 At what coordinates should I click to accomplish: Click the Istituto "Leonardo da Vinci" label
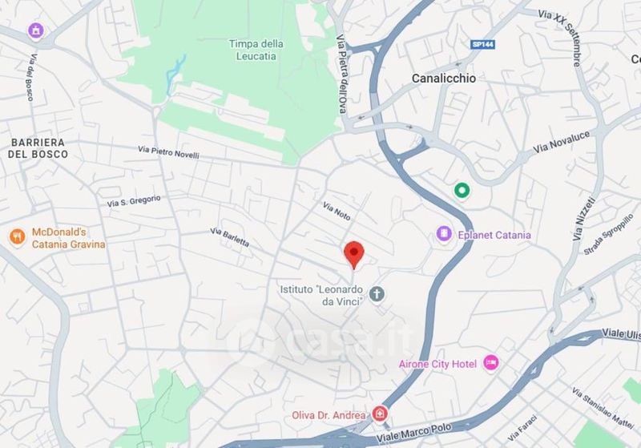click(x=322, y=296)
